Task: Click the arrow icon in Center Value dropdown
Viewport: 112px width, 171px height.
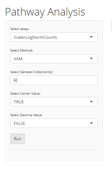Action: click(x=91, y=102)
